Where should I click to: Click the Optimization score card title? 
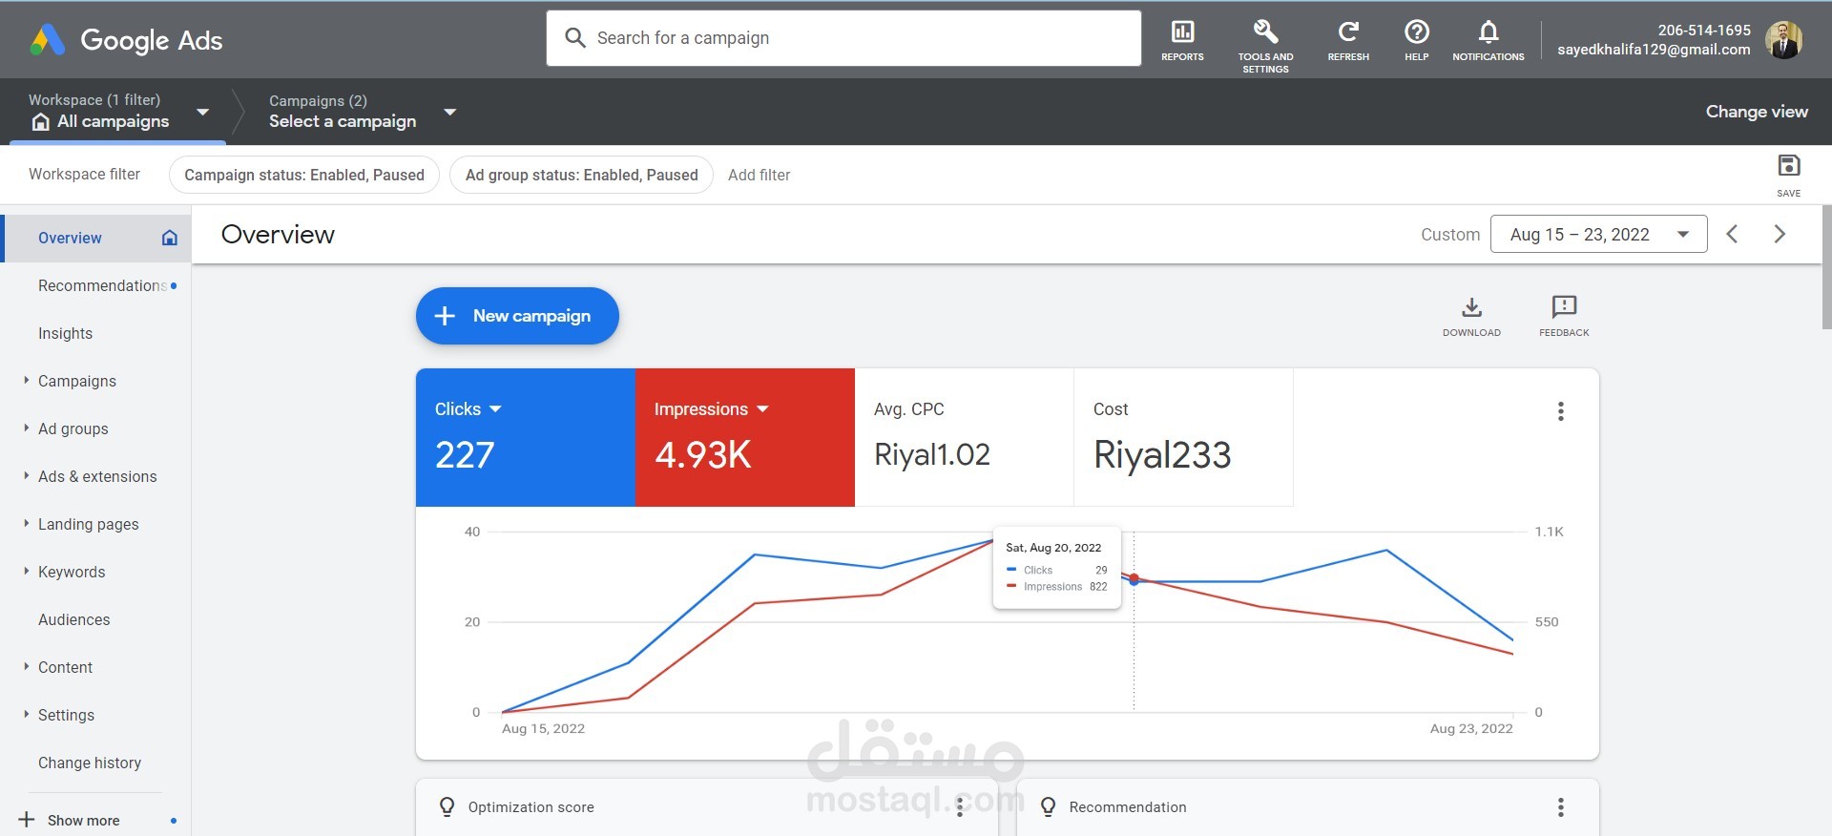click(x=531, y=807)
